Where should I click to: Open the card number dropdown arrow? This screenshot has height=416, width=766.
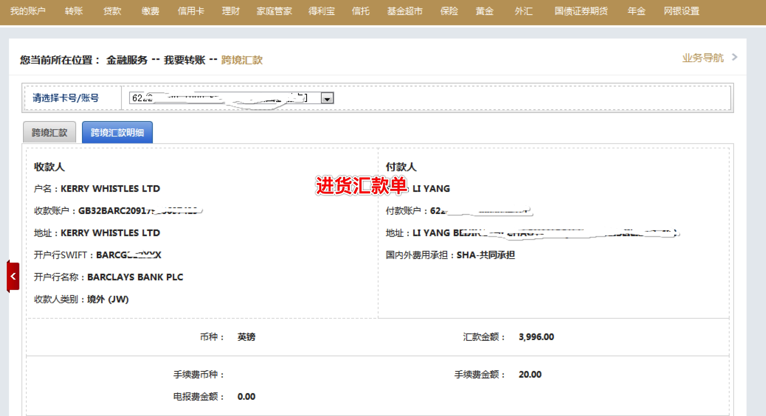tap(327, 98)
